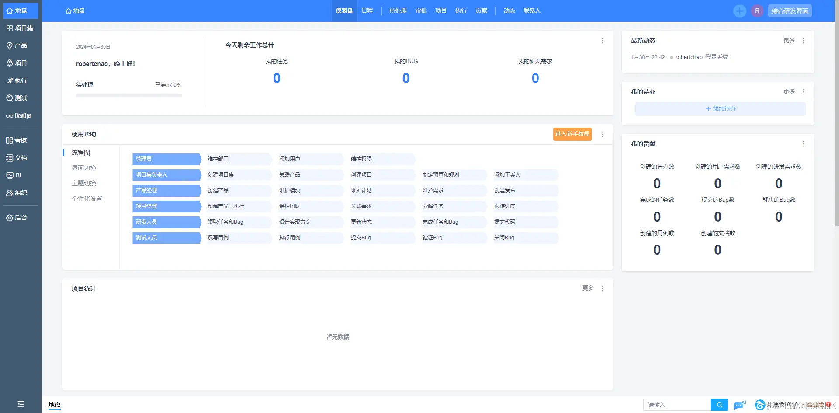Switch to the 审批 tab

click(x=421, y=10)
